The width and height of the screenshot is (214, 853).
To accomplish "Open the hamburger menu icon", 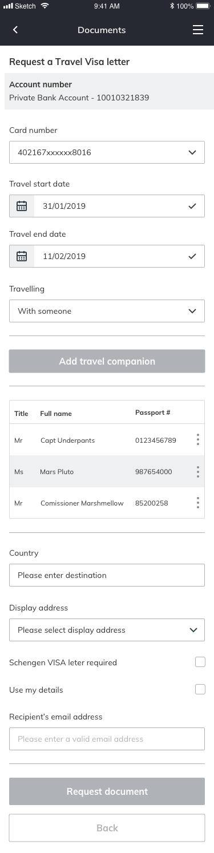I will pyautogui.click(x=198, y=30).
